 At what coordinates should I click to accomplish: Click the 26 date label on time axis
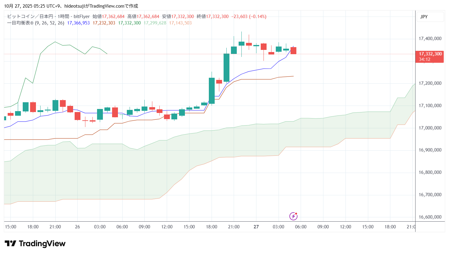pos(77,227)
